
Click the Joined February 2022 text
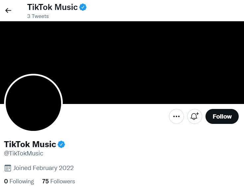coord(43,168)
